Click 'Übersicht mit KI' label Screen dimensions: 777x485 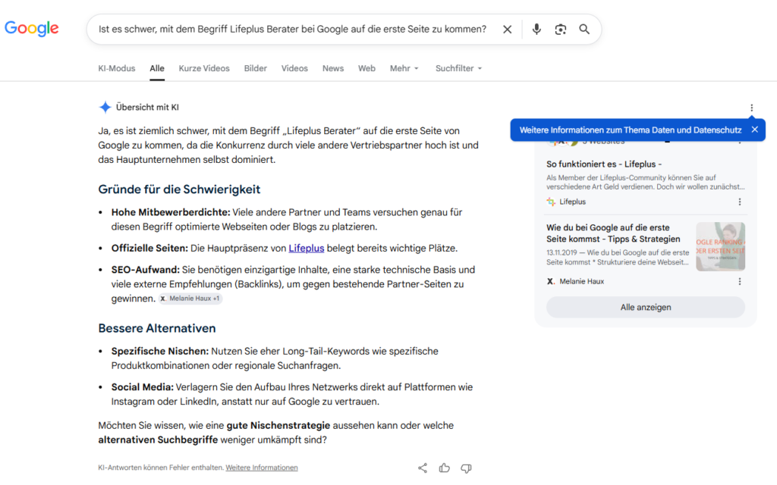tap(147, 107)
